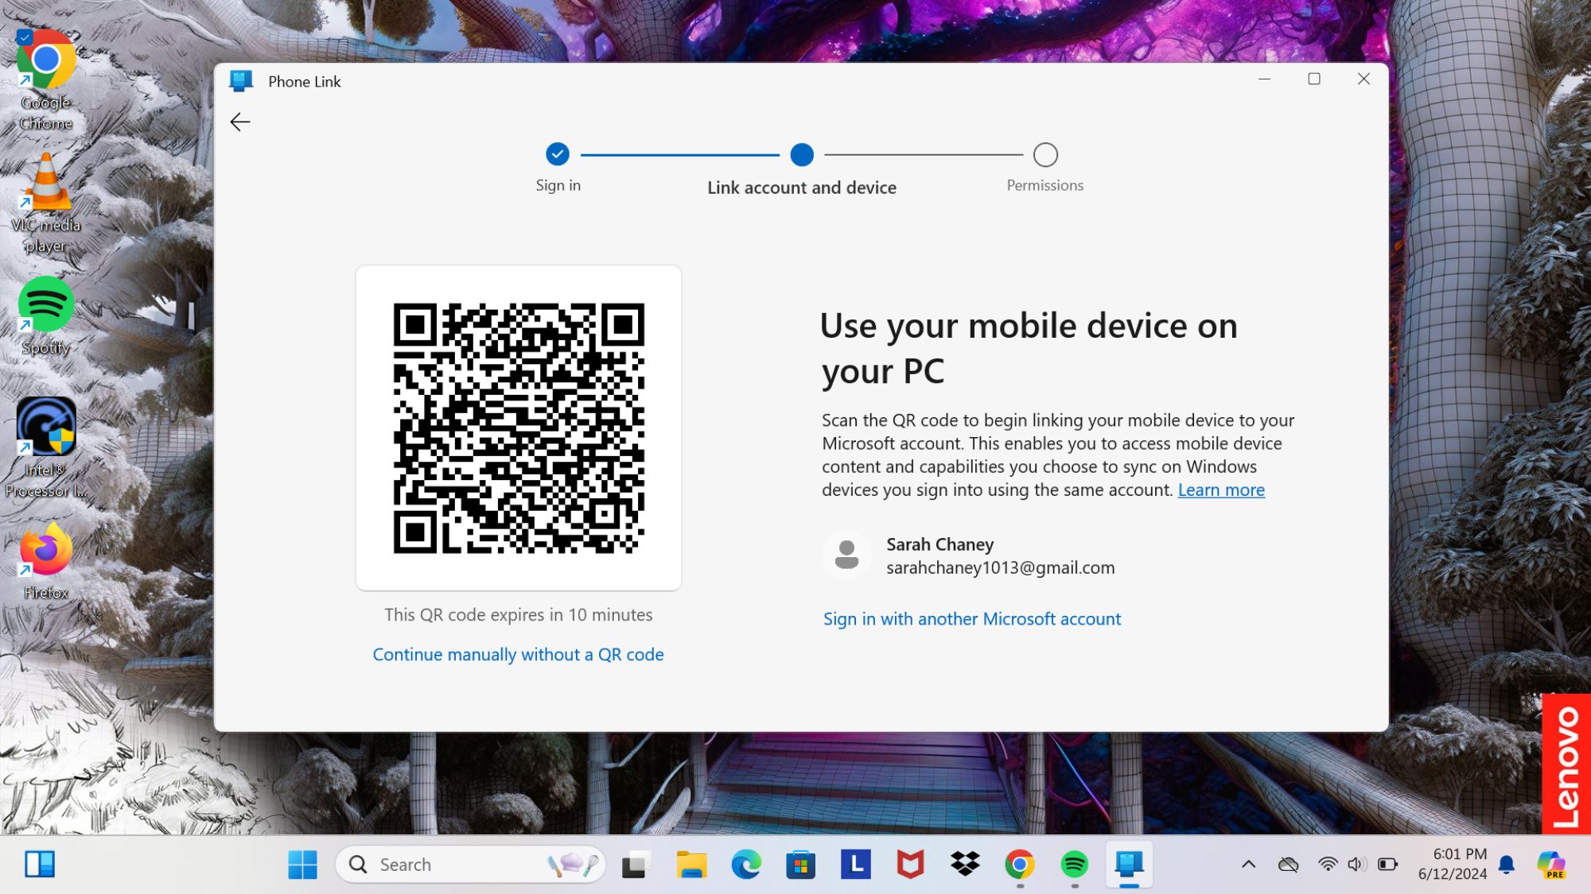The width and height of the screenshot is (1591, 894).
Task: Open VLC media player desktop shortcut
Action: 46,203
